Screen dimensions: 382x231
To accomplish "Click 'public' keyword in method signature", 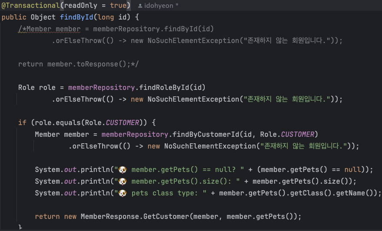I will tap(14, 17).
